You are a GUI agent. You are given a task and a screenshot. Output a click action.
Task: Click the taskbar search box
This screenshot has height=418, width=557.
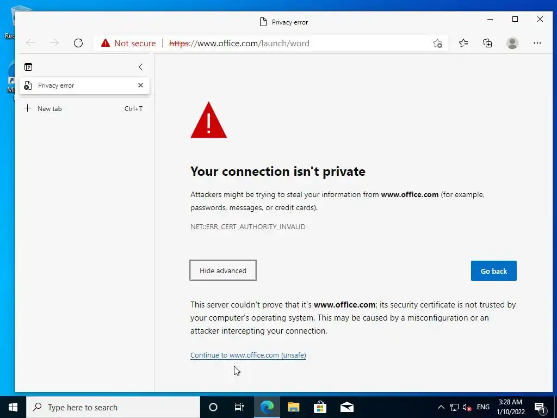pyautogui.click(x=113, y=407)
